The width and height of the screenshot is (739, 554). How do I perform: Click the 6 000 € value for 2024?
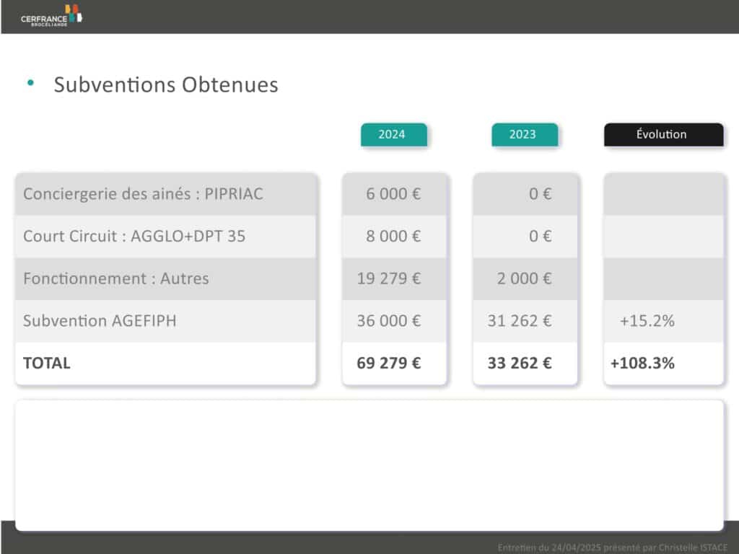click(393, 194)
